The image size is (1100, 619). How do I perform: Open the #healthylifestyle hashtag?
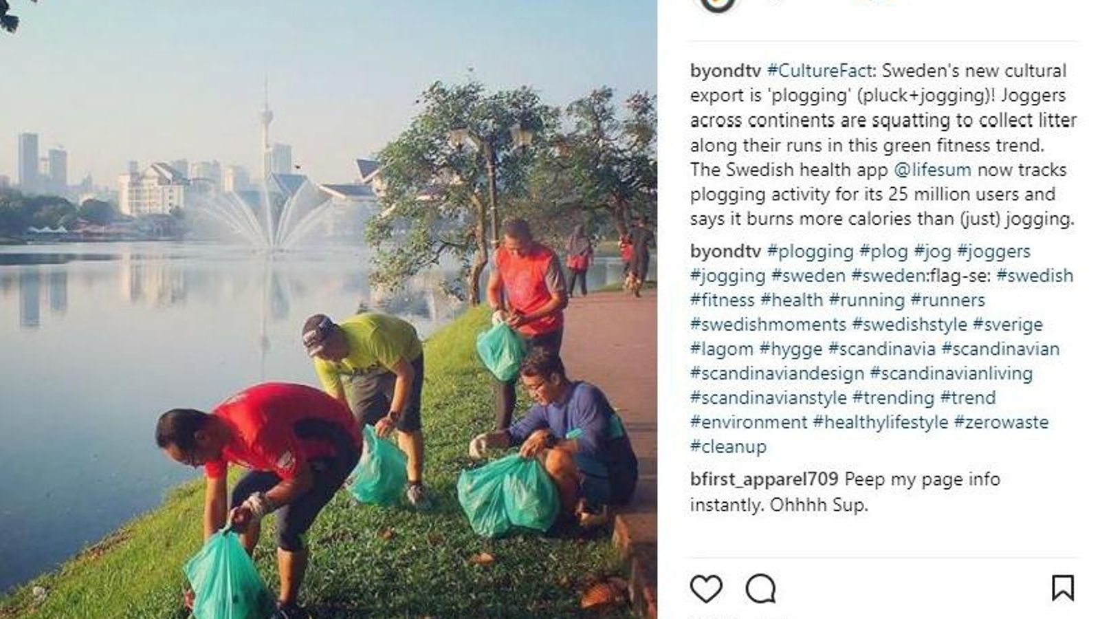pyautogui.click(x=880, y=422)
